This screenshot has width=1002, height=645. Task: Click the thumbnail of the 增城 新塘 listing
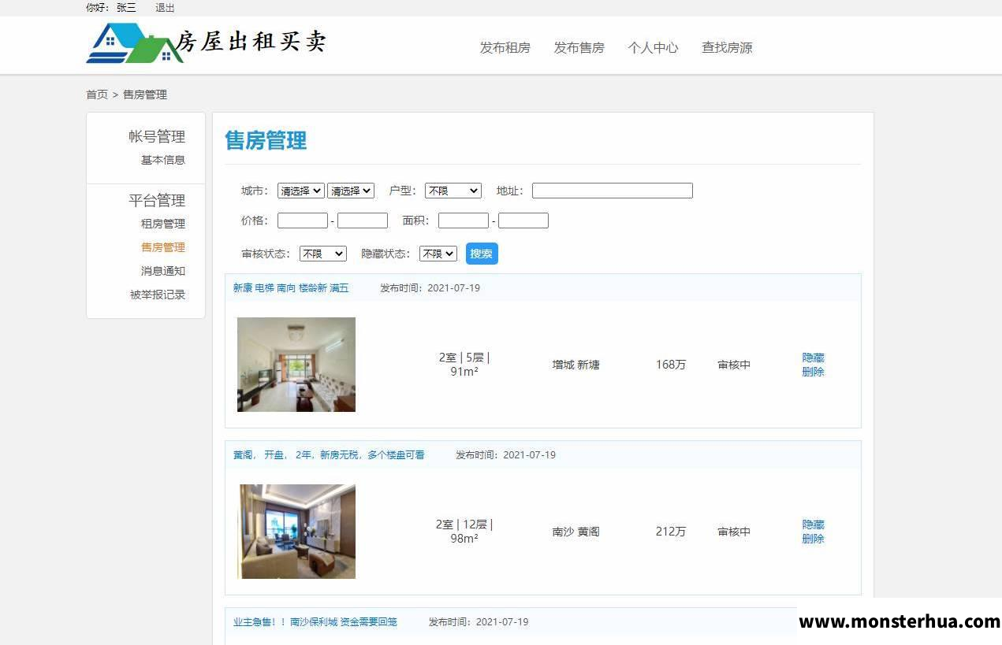(x=296, y=365)
